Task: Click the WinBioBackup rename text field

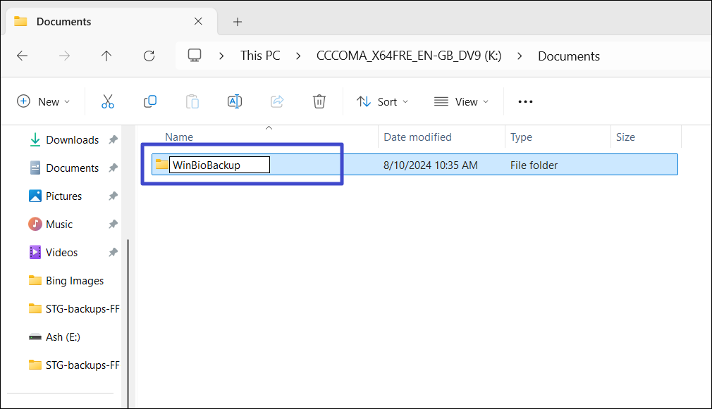Action: (219, 165)
